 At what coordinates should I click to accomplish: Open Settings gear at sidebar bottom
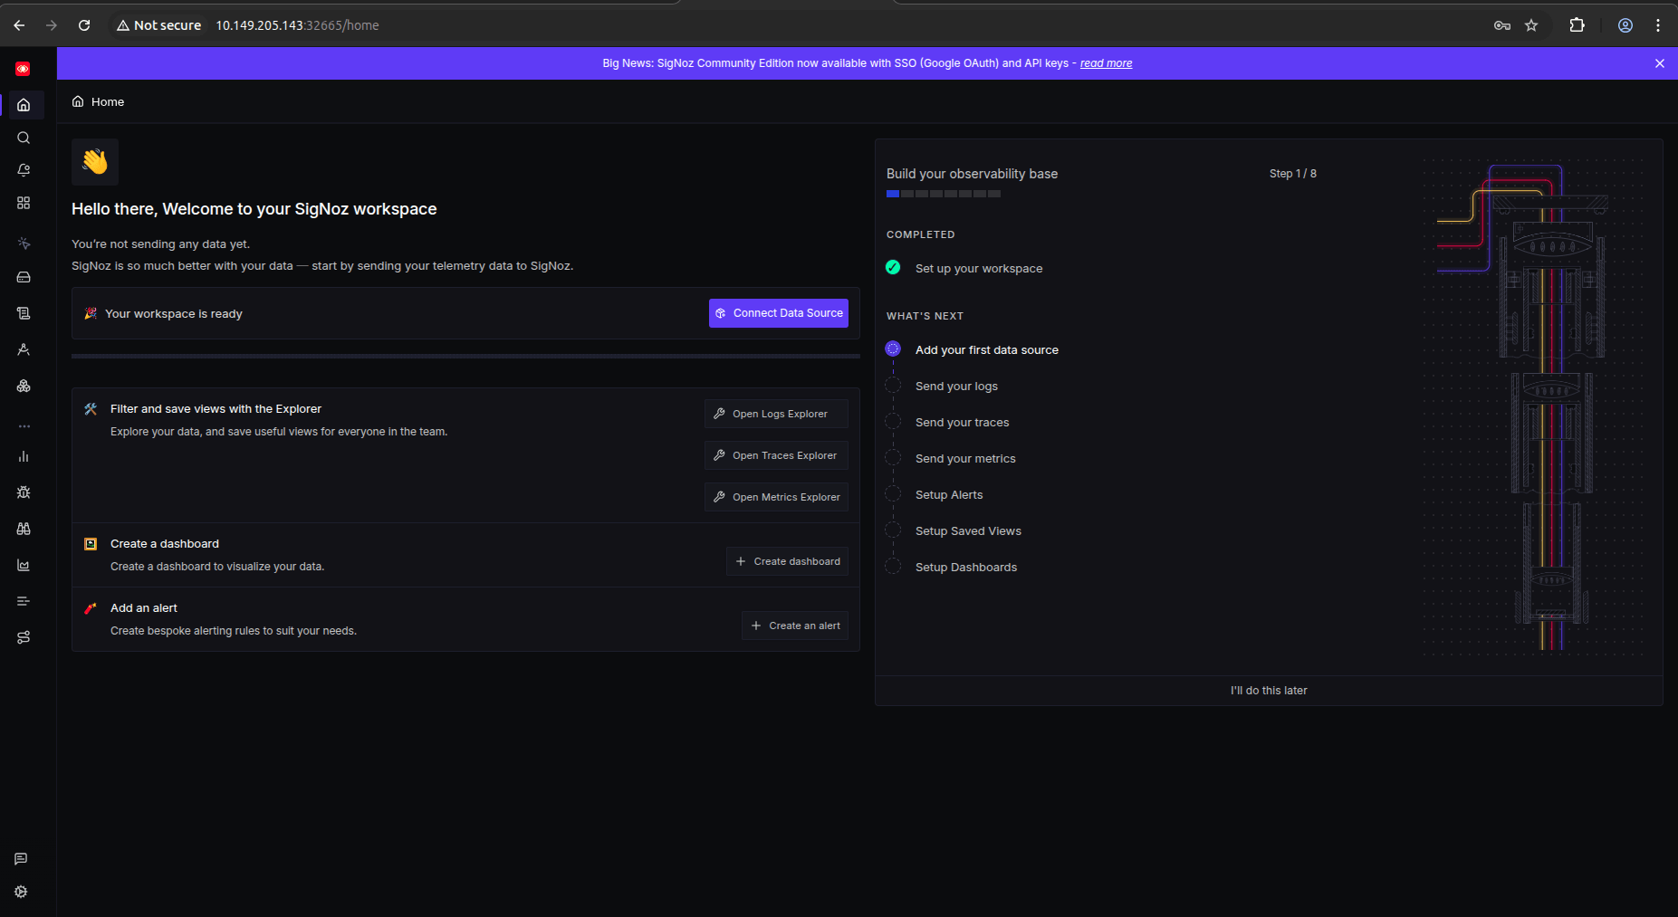[x=21, y=892]
